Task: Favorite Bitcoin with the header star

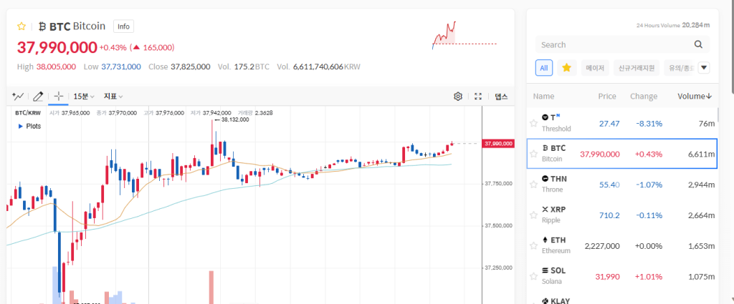Action: coord(21,26)
